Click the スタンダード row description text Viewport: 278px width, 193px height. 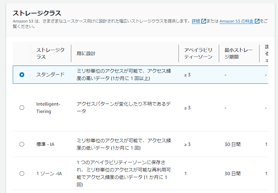tap(124, 75)
